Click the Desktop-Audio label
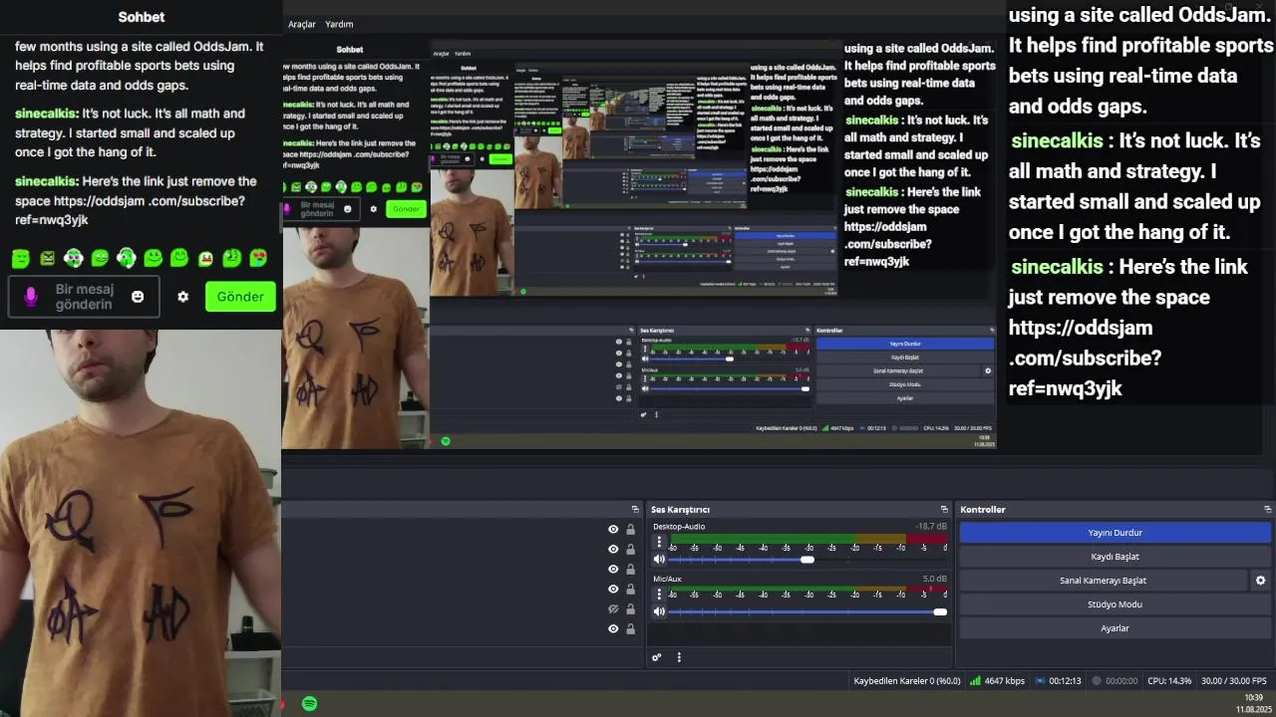 [x=679, y=526]
